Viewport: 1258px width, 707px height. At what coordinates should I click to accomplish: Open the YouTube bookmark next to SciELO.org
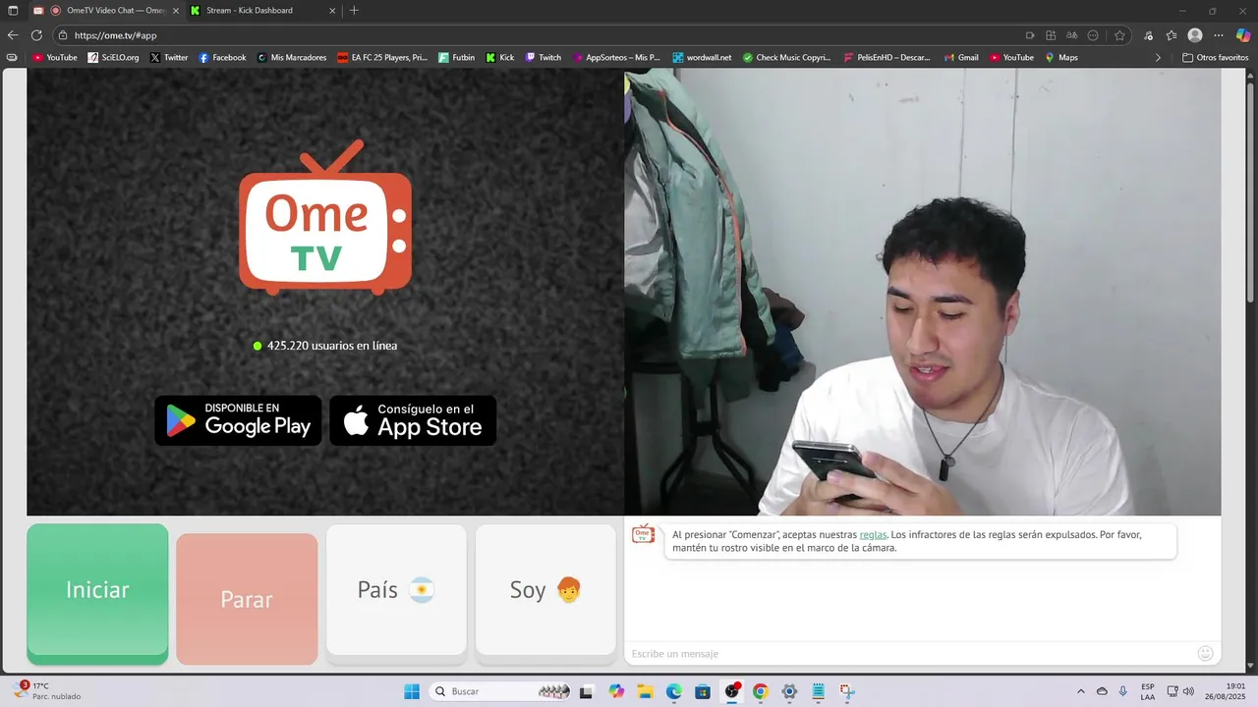(x=55, y=57)
